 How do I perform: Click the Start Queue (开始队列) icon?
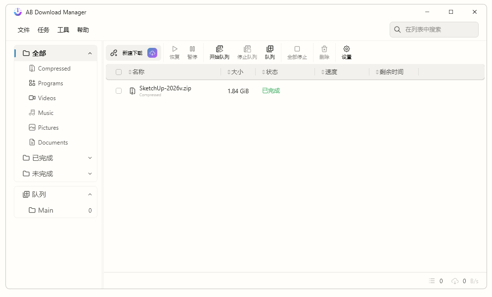[x=220, y=49]
